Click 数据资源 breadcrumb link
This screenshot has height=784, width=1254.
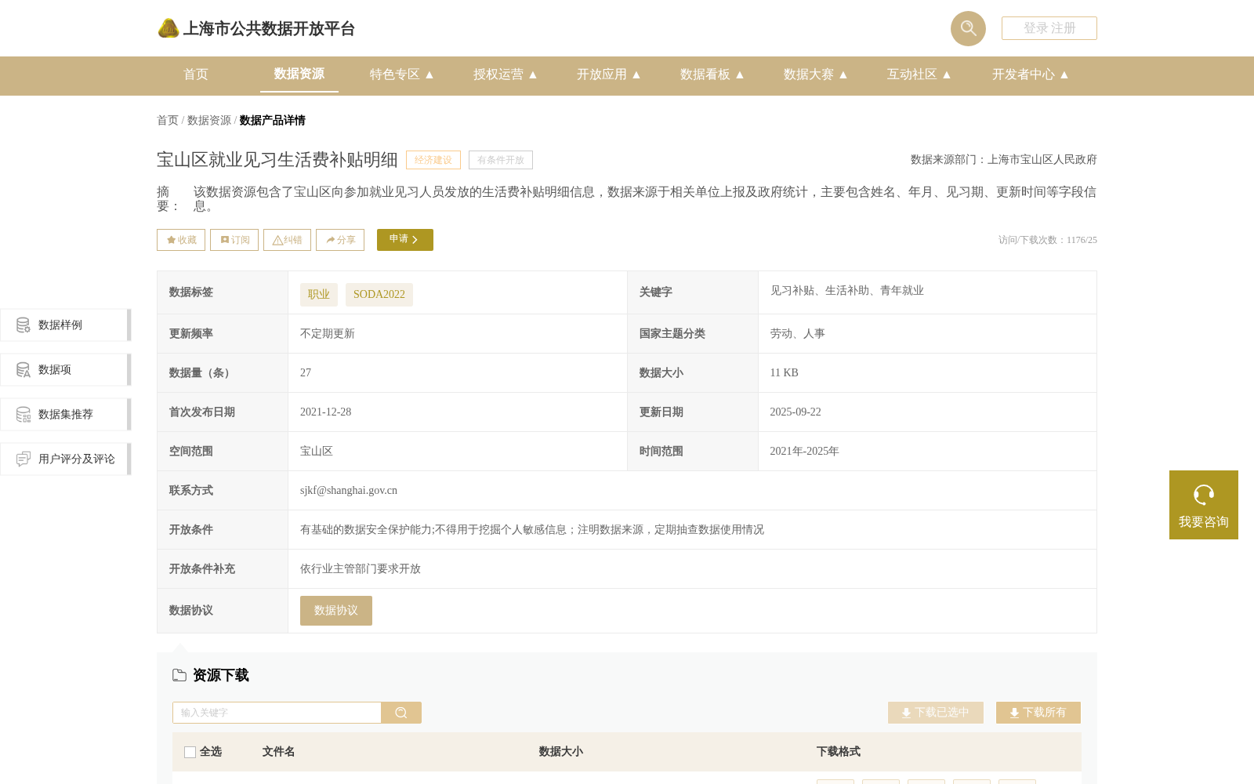coord(209,120)
